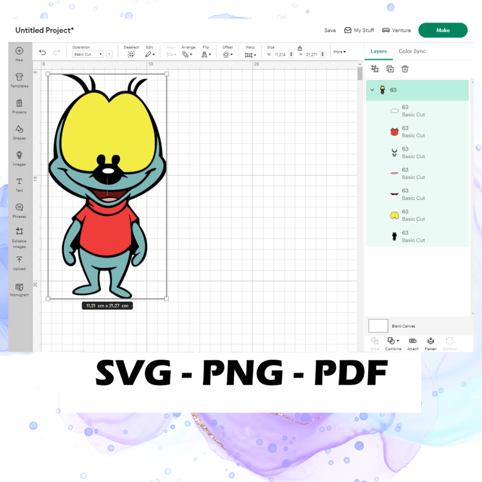The image size is (482, 482).
Task: Open the Warp dropdown
Action: click(250, 55)
